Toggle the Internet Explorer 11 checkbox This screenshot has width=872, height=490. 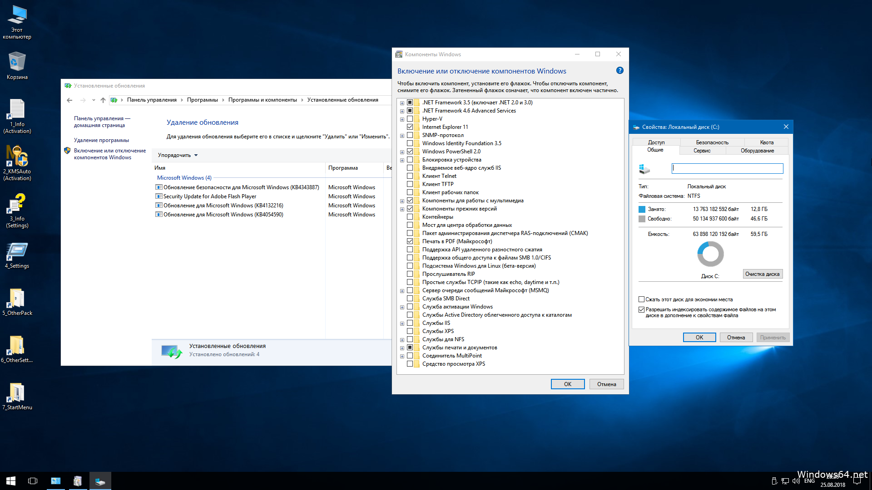click(x=410, y=127)
